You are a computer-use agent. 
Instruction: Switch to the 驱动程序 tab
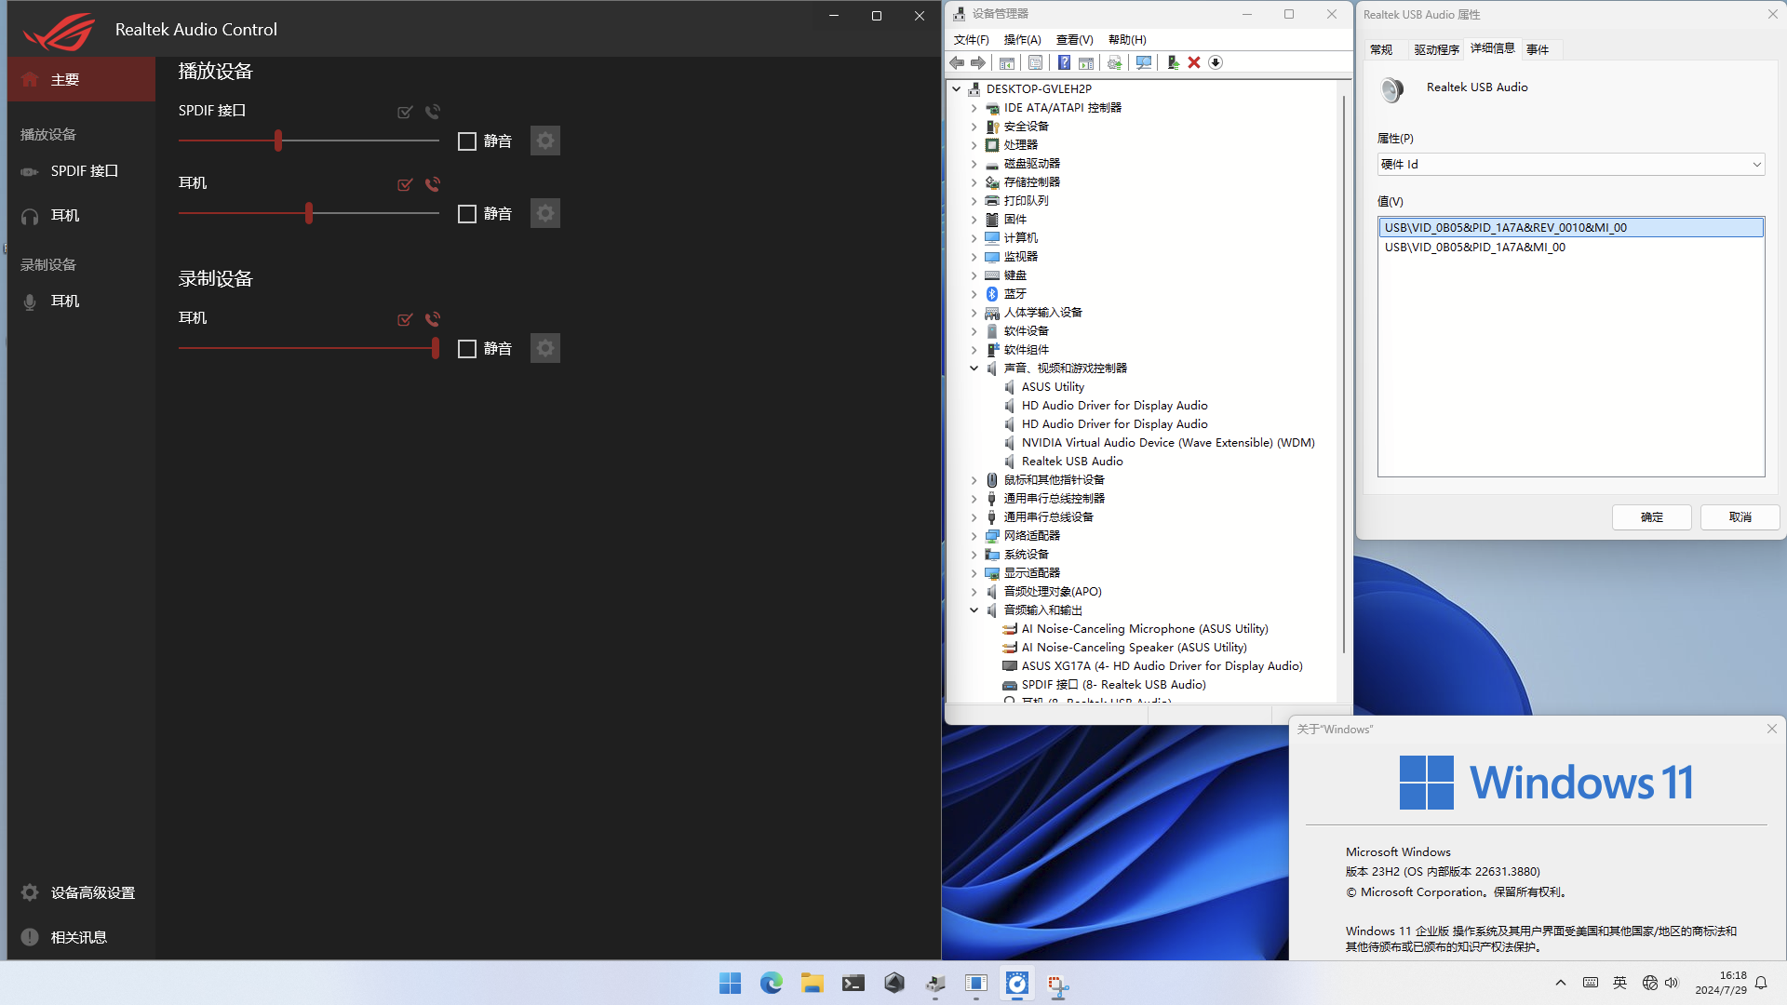point(1436,48)
